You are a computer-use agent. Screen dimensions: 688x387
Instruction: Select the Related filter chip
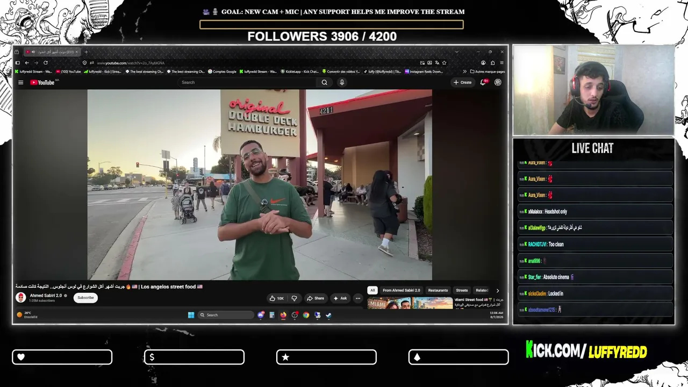pos(482,290)
